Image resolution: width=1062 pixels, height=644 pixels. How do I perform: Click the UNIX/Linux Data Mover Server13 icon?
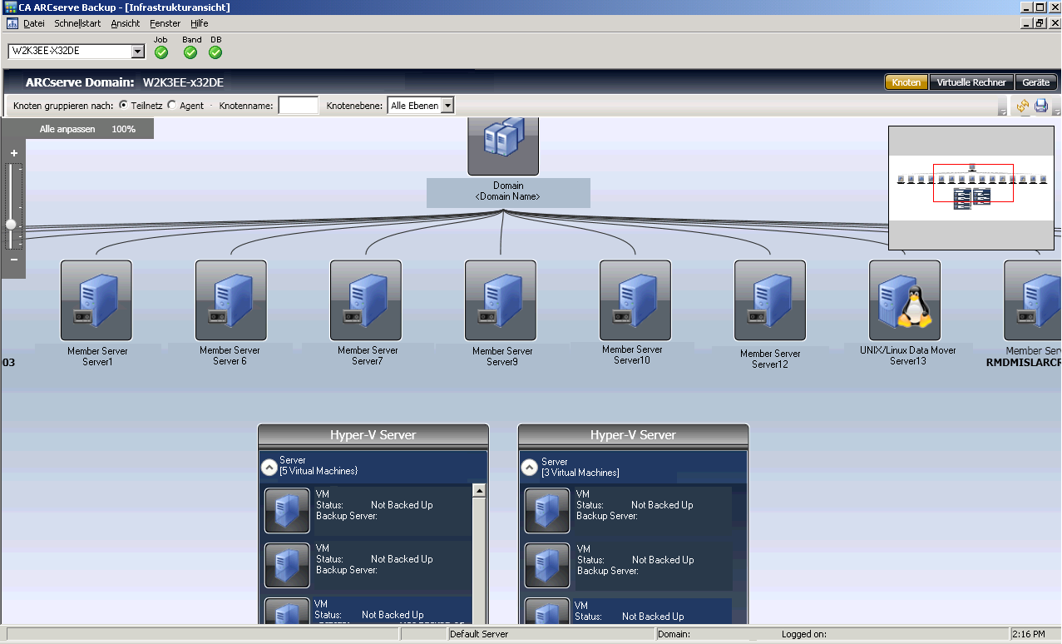(905, 300)
